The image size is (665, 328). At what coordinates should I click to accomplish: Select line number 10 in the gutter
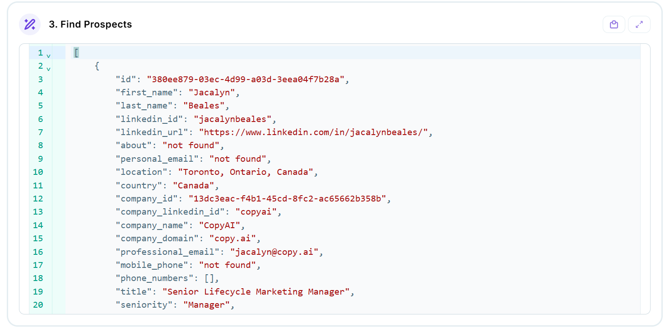(x=38, y=172)
